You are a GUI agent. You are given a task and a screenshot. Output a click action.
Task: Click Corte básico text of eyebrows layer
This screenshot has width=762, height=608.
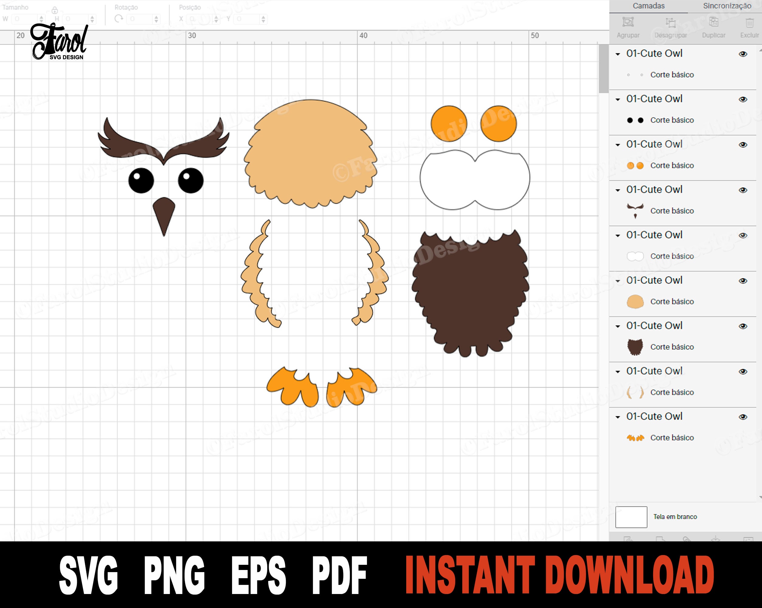[x=672, y=211]
